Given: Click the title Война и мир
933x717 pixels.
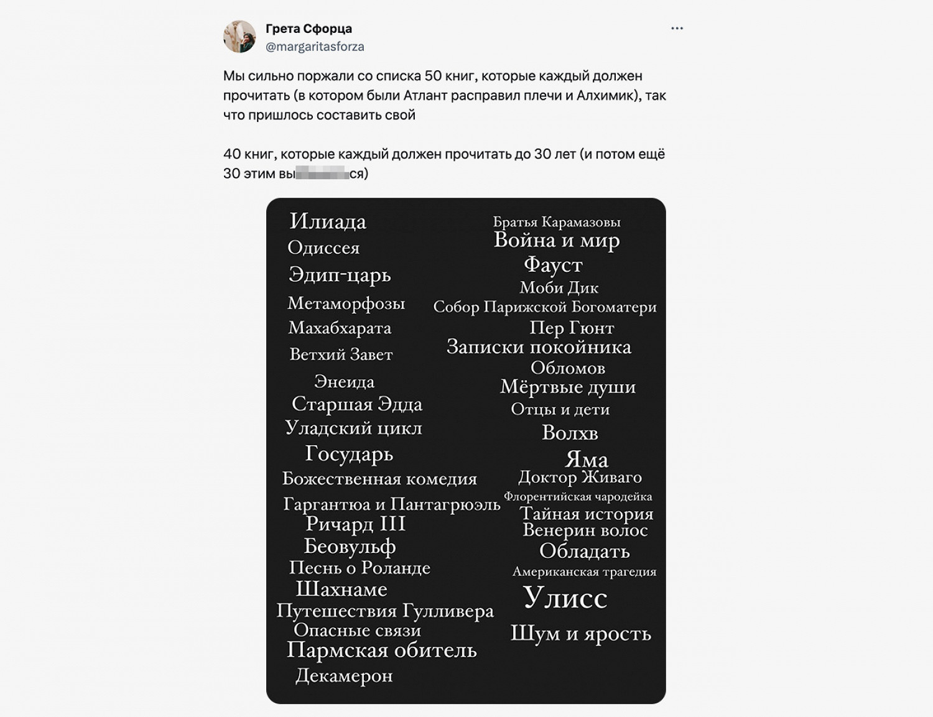Looking at the screenshot, I should (x=557, y=240).
